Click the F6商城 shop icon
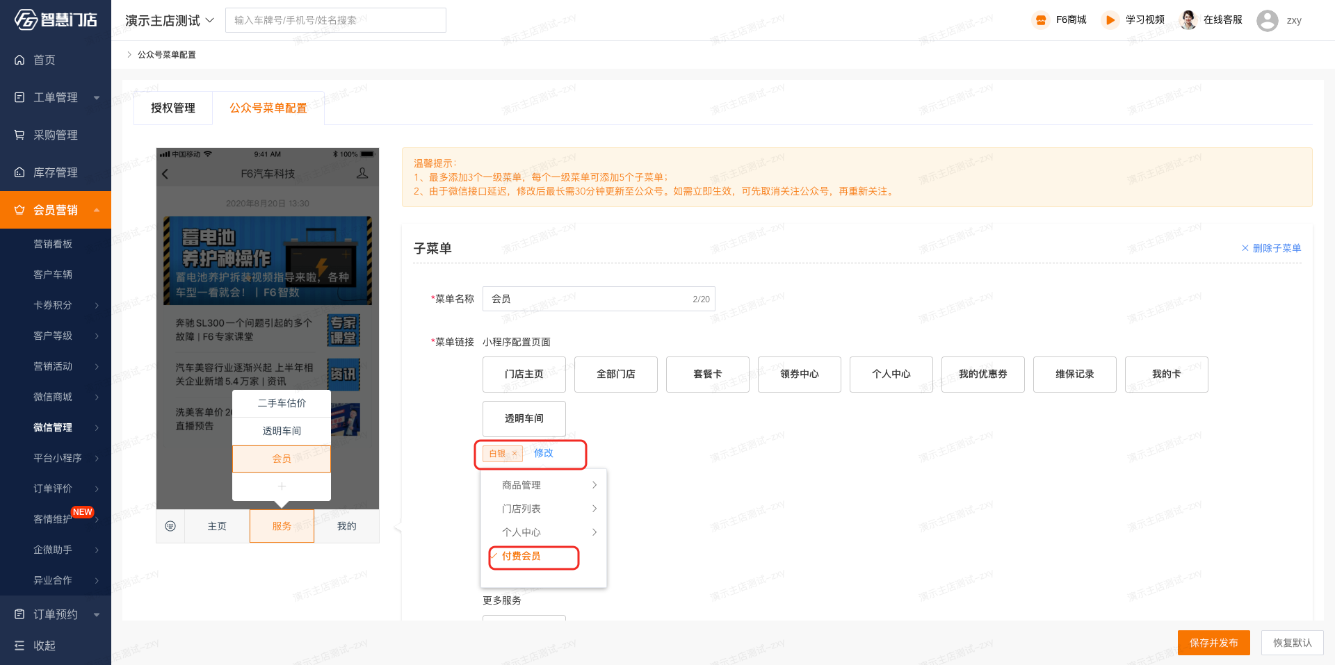Screen dimensions: 1335x665 tap(1041, 20)
